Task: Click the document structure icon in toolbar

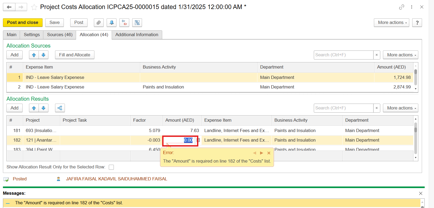Action: (x=137, y=23)
